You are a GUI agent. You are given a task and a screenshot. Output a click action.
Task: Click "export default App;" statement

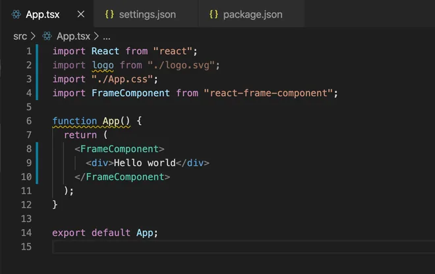105,233
